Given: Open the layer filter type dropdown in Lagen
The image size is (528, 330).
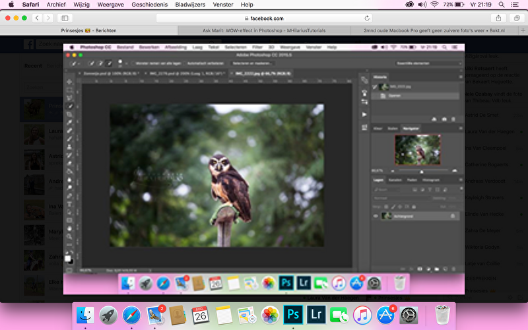Looking at the screenshot, I should pos(387,188).
